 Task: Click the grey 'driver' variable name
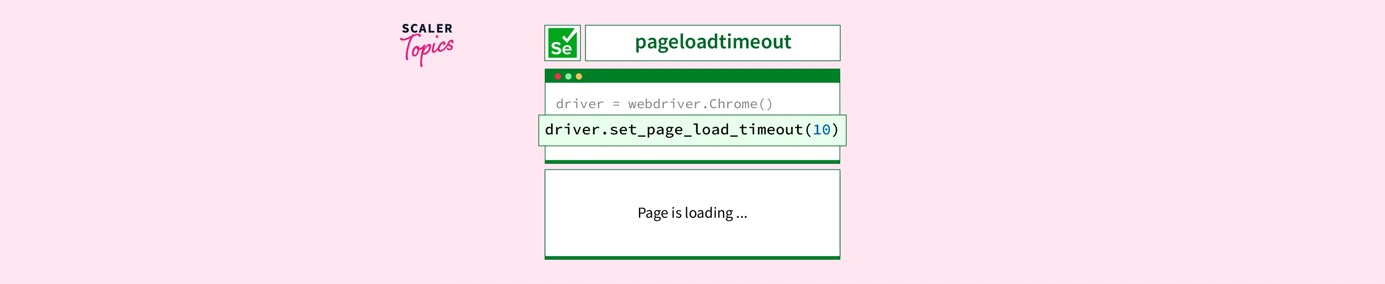579,104
